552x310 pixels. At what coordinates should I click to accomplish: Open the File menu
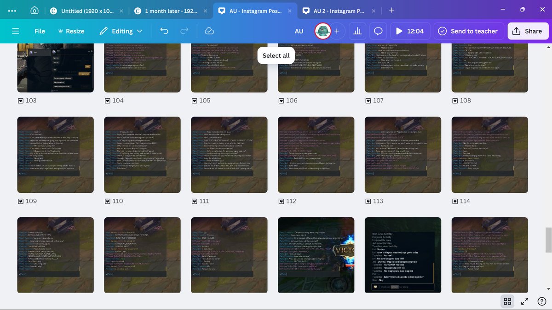[x=40, y=31]
